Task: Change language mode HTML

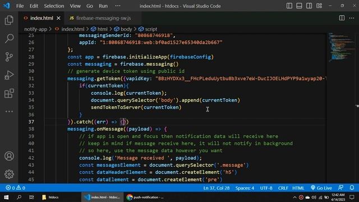Action: click(298, 188)
